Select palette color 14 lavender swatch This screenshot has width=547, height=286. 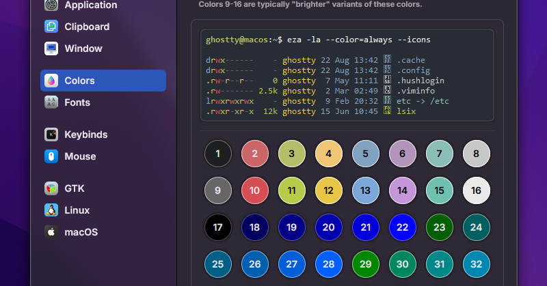pyautogui.click(x=402, y=190)
